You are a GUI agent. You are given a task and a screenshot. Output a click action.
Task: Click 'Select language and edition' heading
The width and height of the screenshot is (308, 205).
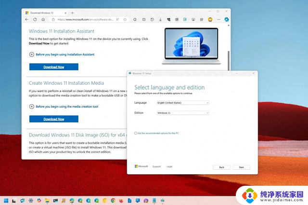(169, 87)
